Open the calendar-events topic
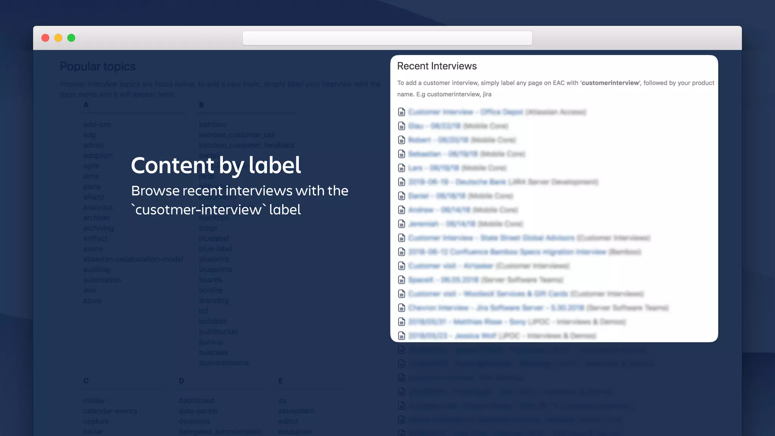The image size is (775, 436). [x=110, y=411]
